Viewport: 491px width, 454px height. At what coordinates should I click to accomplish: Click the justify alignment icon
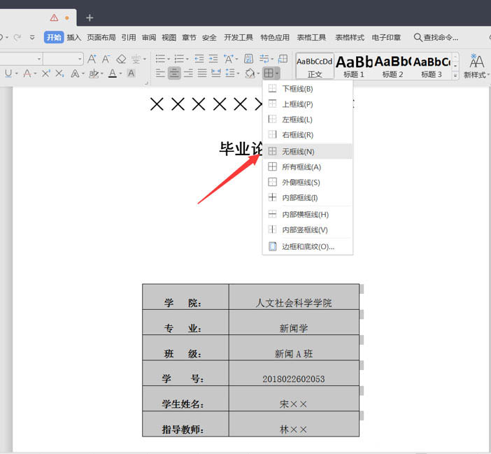click(x=202, y=73)
